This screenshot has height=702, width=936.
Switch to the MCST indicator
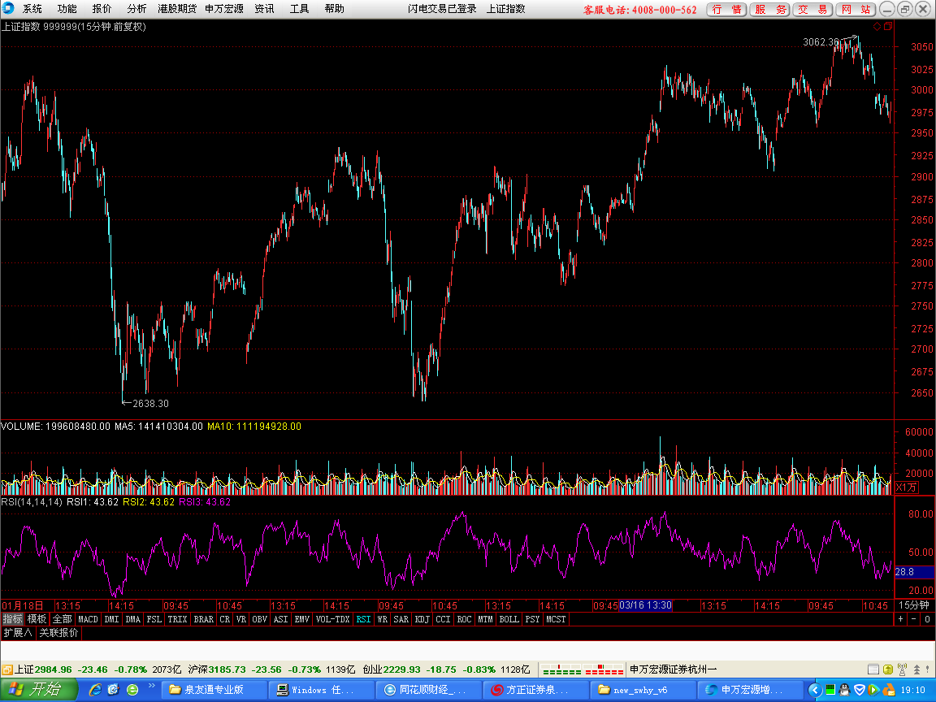pos(556,619)
